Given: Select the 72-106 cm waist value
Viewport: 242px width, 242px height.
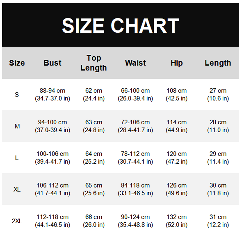Looking at the screenshot, I should point(135,122).
